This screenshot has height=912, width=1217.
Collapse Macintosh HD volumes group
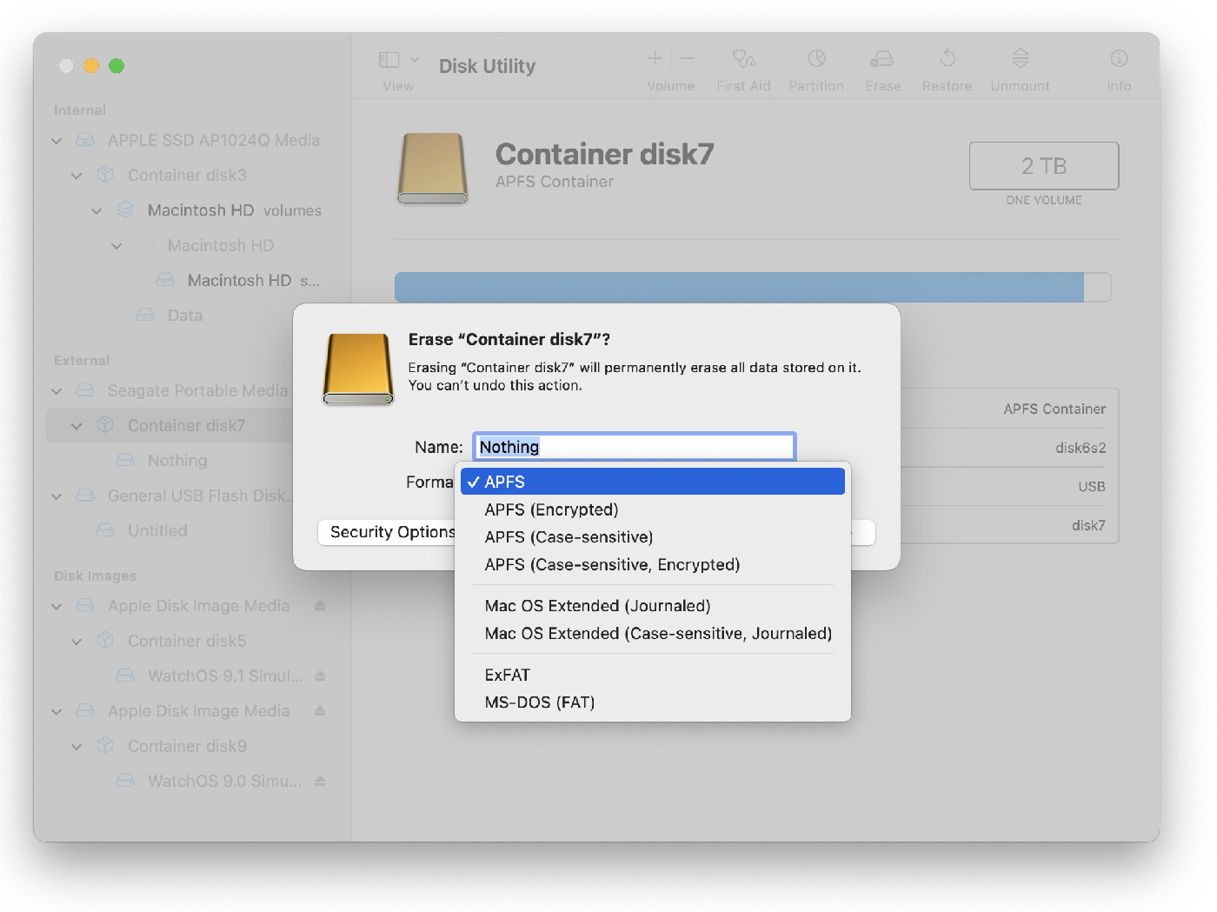click(x=96, y=211)
